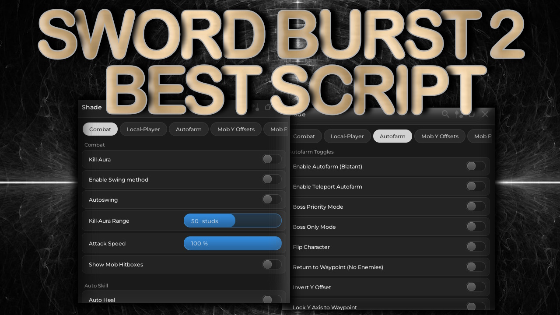Click the Kill-Aura Range slider
Viewport: 560px width, 315px height.
232,221
